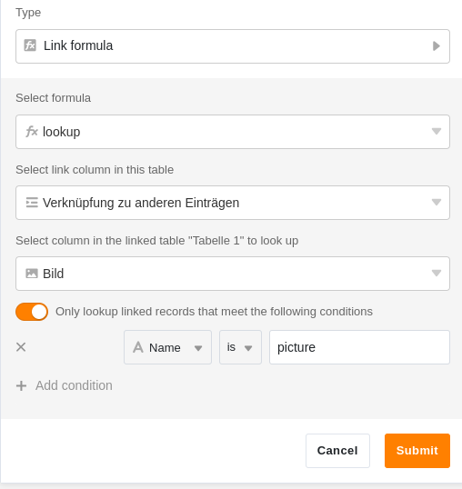Viewport: 462px width, 489px height.
Task: Click the Submit button
Action: tap(417, 451)
